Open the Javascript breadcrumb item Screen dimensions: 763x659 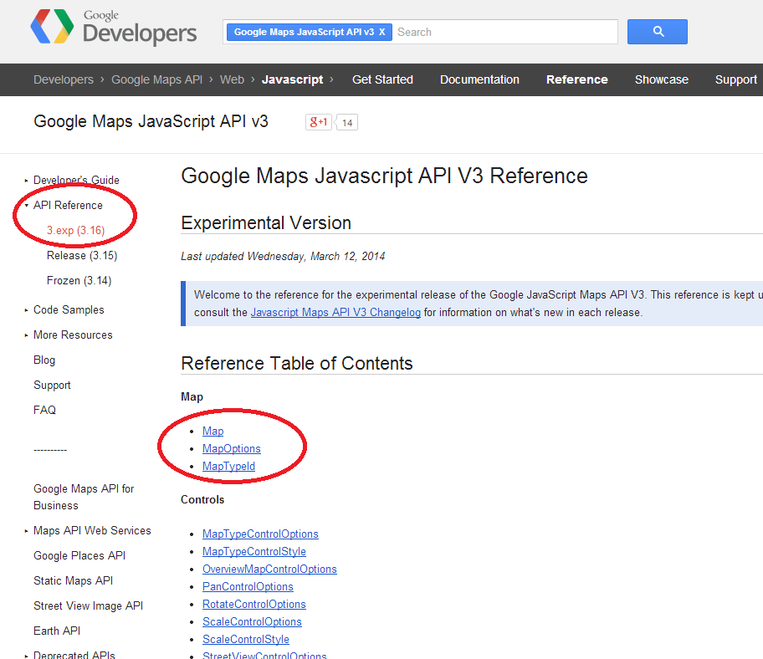[292, 79]
